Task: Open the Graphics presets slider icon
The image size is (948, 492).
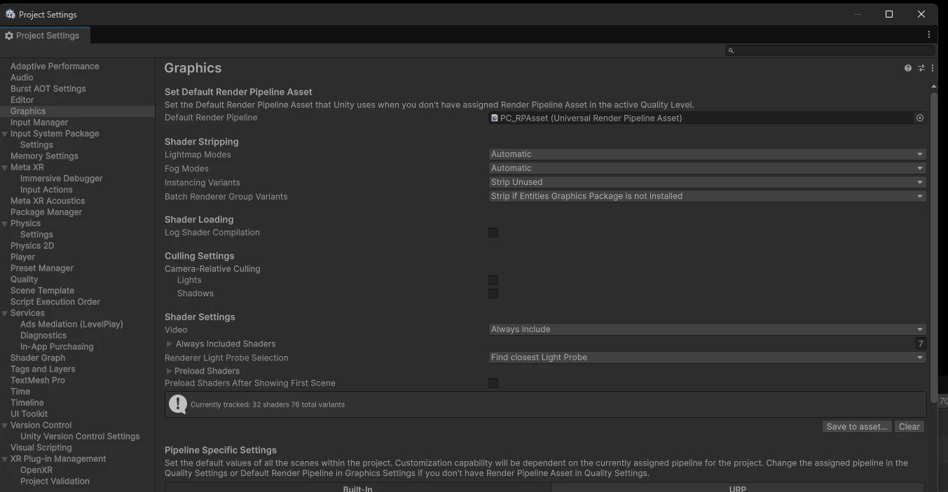Action: (x=921, y=68)
